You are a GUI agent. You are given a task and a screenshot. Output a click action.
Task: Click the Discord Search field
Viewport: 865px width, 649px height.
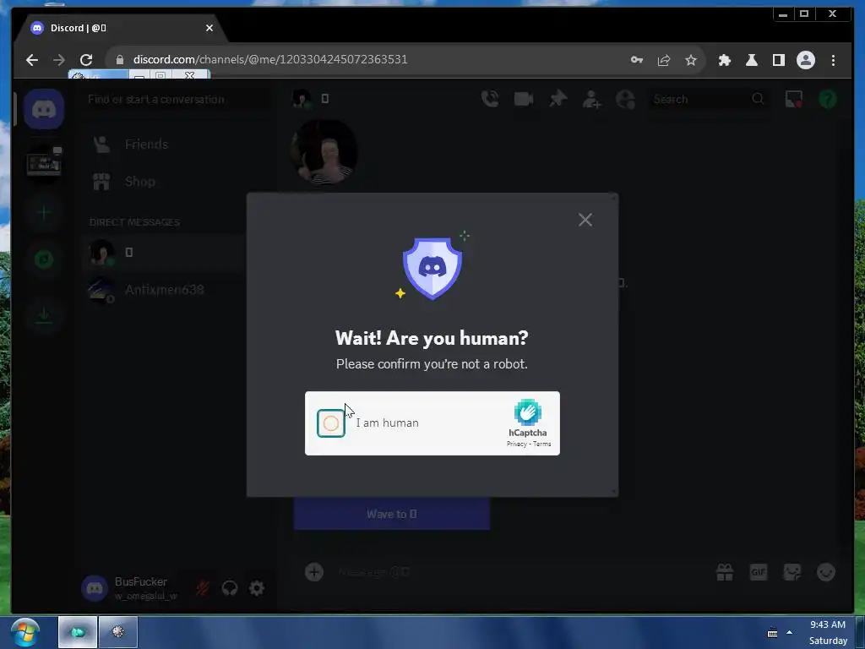709,100
